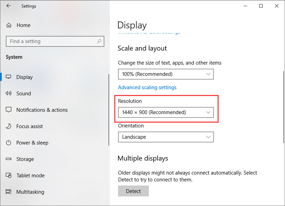The width and height of the screenshot is (285, 206).
Task: Click the Home house icon
Action: tap(10, 25)
